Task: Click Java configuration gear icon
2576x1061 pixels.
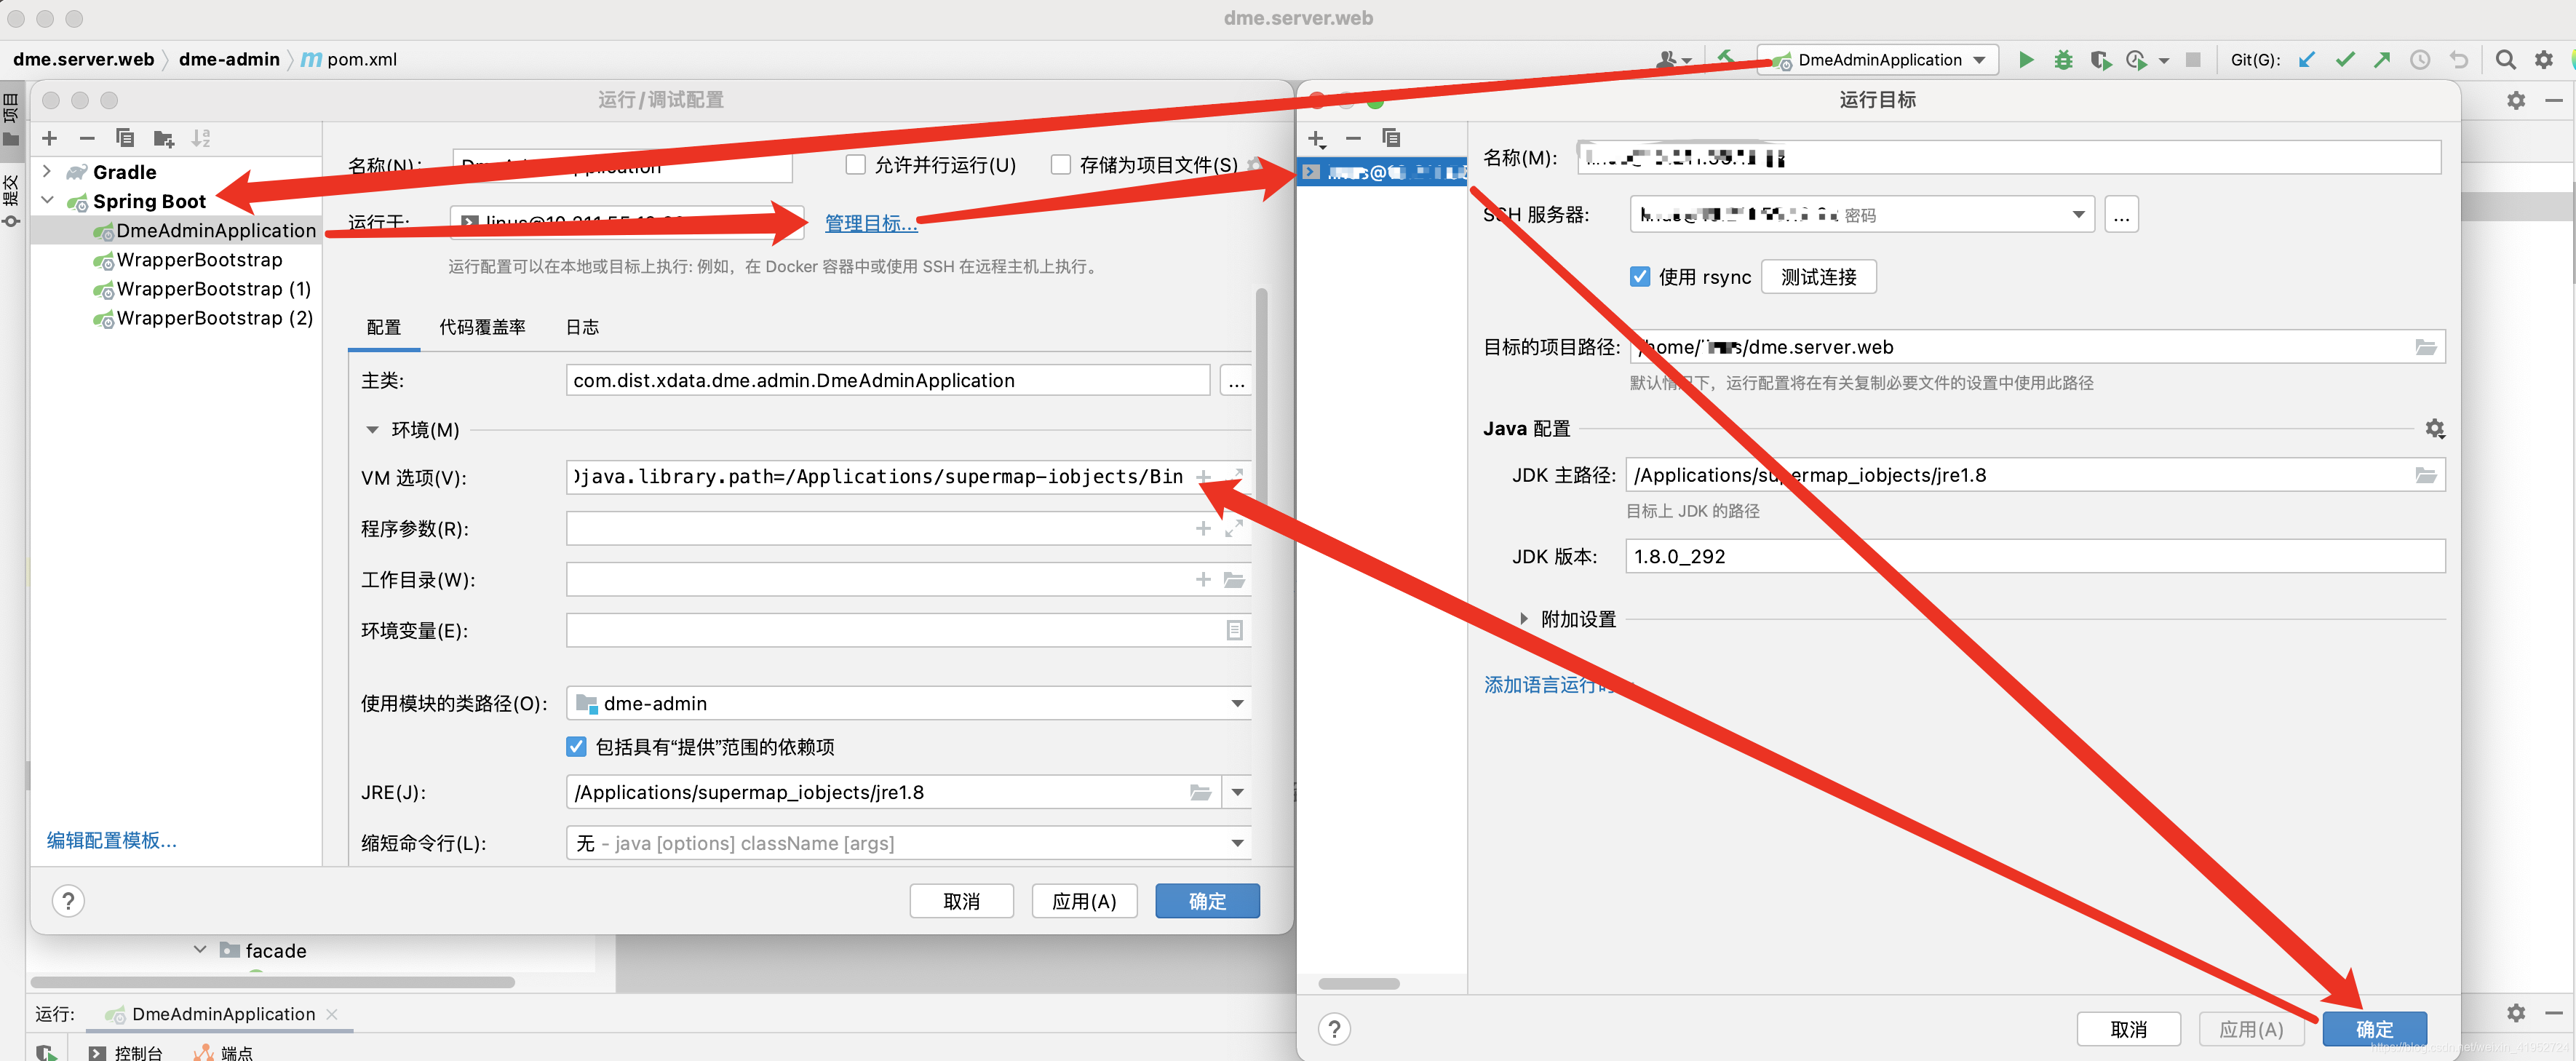Action: (2434, 428)
